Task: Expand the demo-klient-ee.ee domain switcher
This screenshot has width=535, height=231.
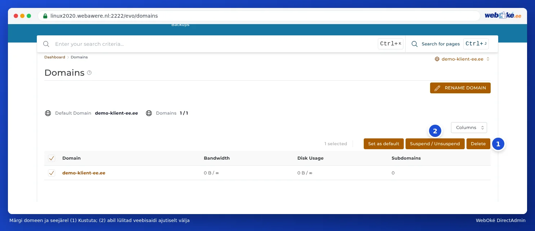Action: tap(462, 59)
